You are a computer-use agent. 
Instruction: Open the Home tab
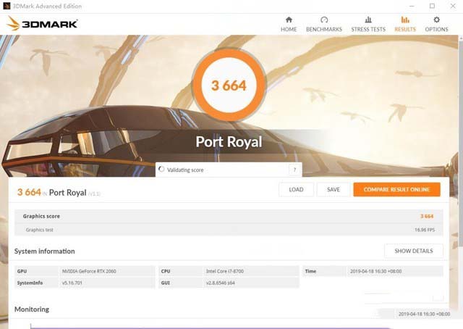(x=289, y=24)
